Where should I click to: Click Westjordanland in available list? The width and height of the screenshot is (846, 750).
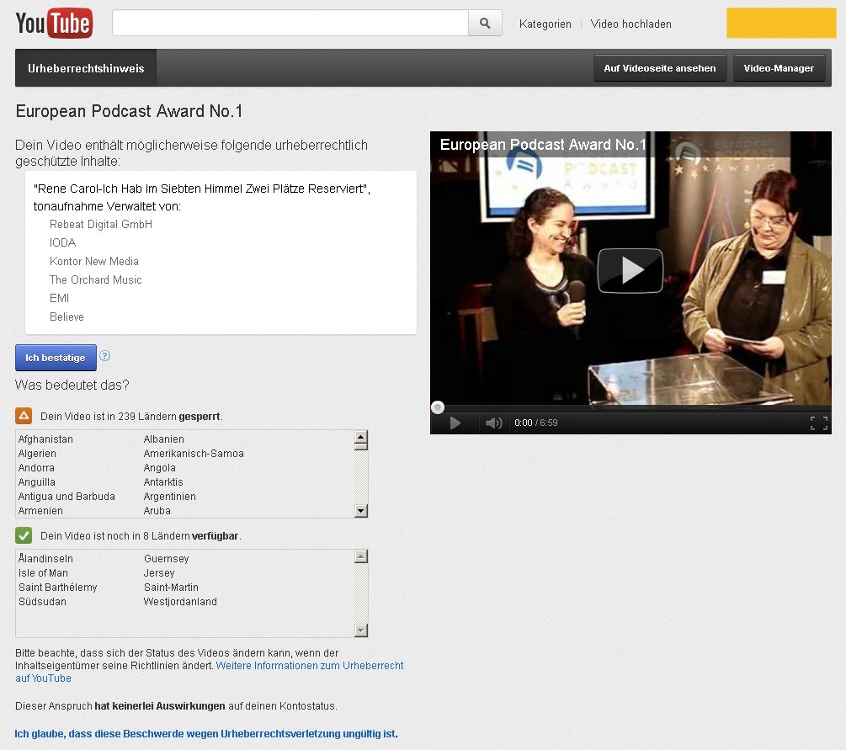point(180,602)
